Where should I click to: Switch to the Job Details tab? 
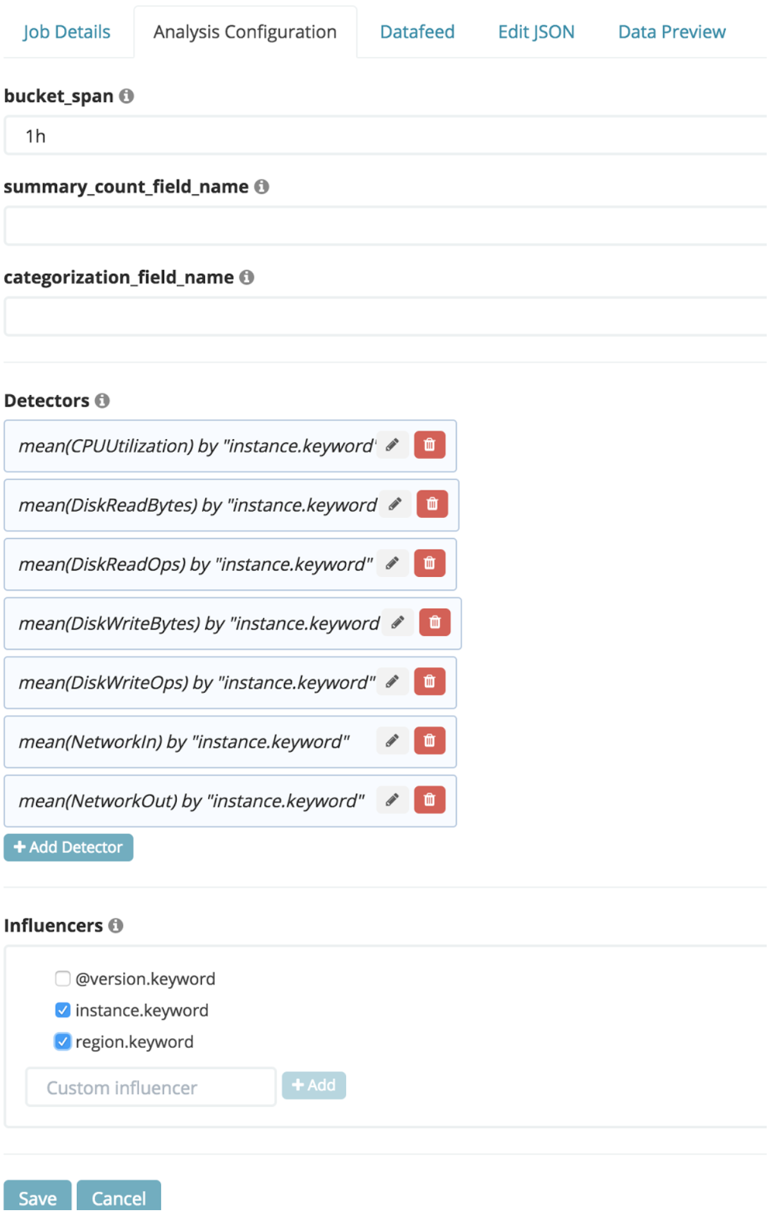pyautogui.click(x=67, y=32)
